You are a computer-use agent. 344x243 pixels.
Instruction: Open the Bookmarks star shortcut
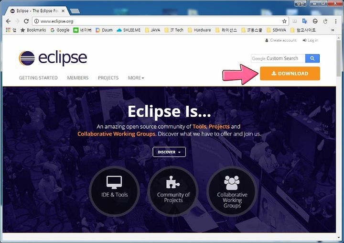click(33, 30)
